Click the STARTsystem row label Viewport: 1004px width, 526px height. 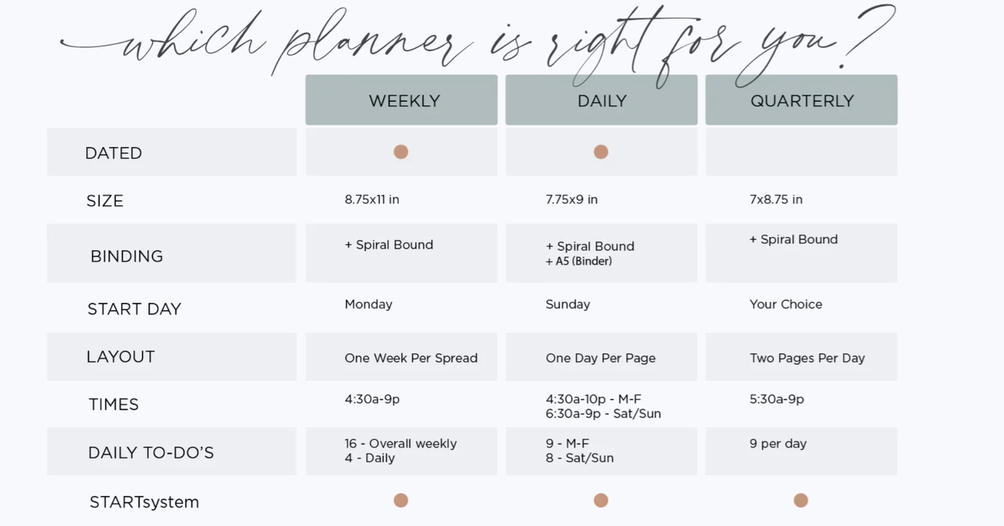[x=144, y=502]
